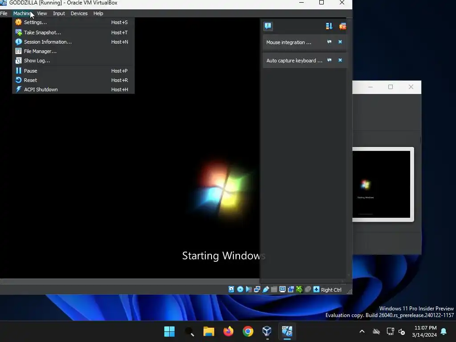The image size is (456, 342).
Task: Click the Right Ctrl host key label
Action: pos(331,290)
